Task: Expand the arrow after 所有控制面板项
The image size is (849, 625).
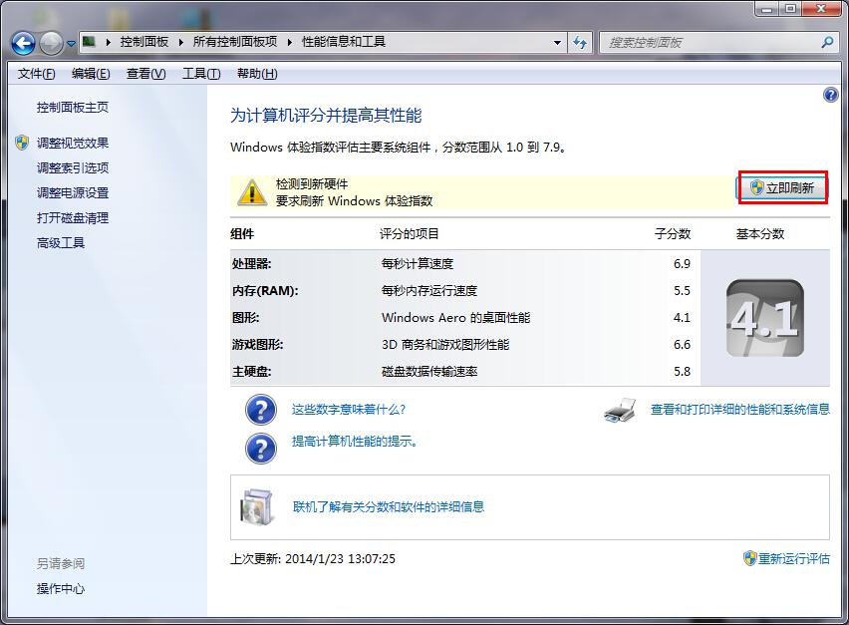Action: click(290, 42)
